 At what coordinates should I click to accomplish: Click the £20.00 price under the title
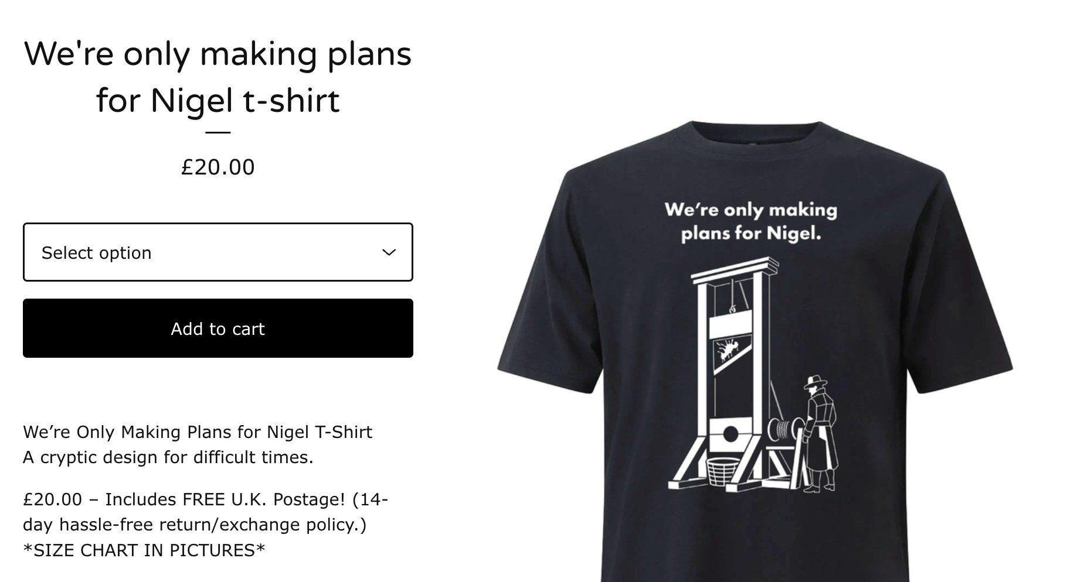(x=218, y=167)
